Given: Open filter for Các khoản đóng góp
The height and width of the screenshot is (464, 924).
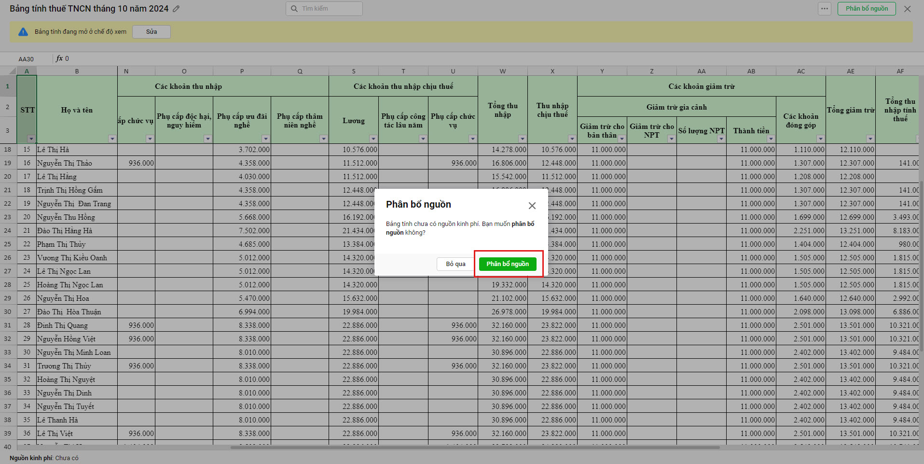Looking at the screenshot, I should coord(820,139).
